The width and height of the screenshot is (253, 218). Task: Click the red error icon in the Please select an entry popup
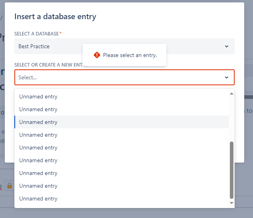pos(97,55)
